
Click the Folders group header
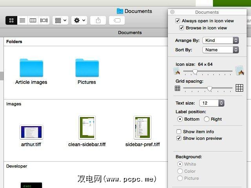14,42
